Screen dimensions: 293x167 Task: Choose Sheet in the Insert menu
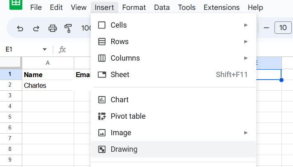click(x=120, y=75)
